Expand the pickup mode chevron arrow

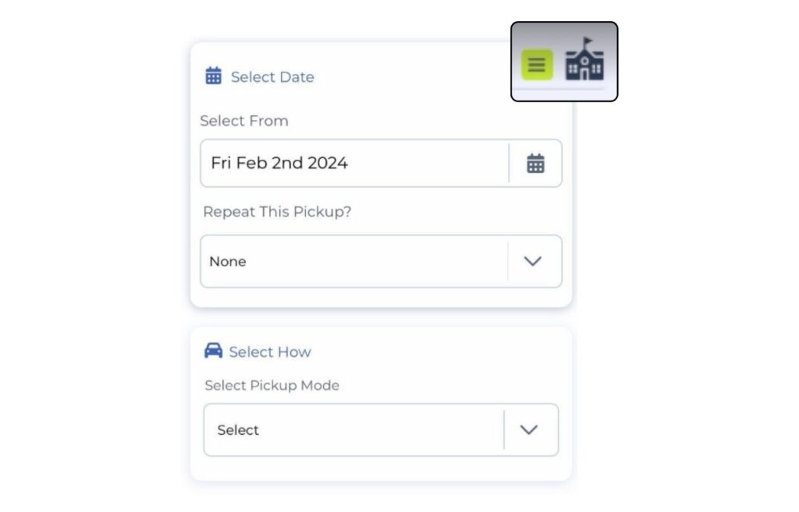coord(529,429)
